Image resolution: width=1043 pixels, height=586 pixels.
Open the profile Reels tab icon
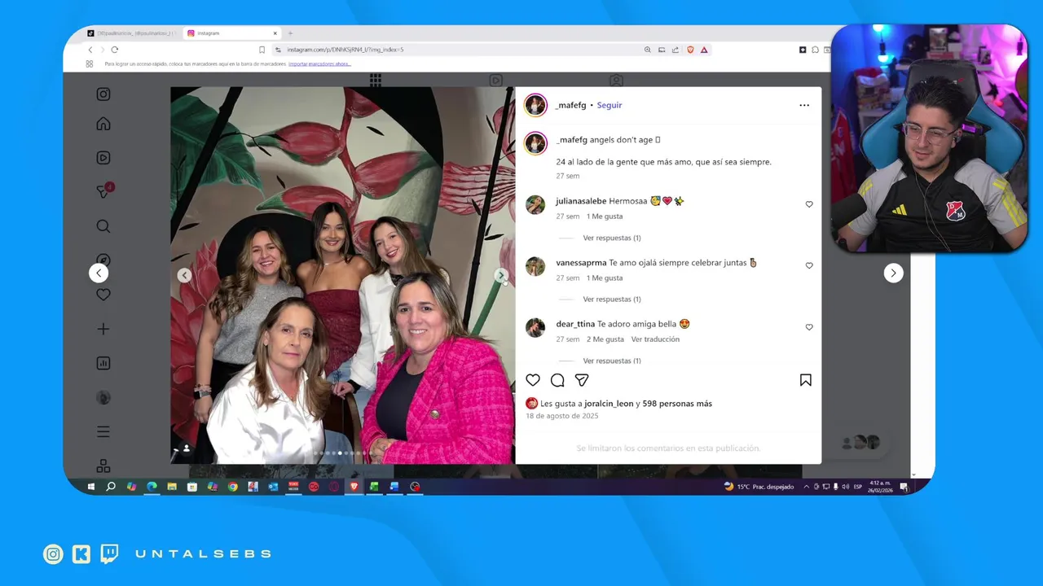pyautogui.click(x=495, y=80)
